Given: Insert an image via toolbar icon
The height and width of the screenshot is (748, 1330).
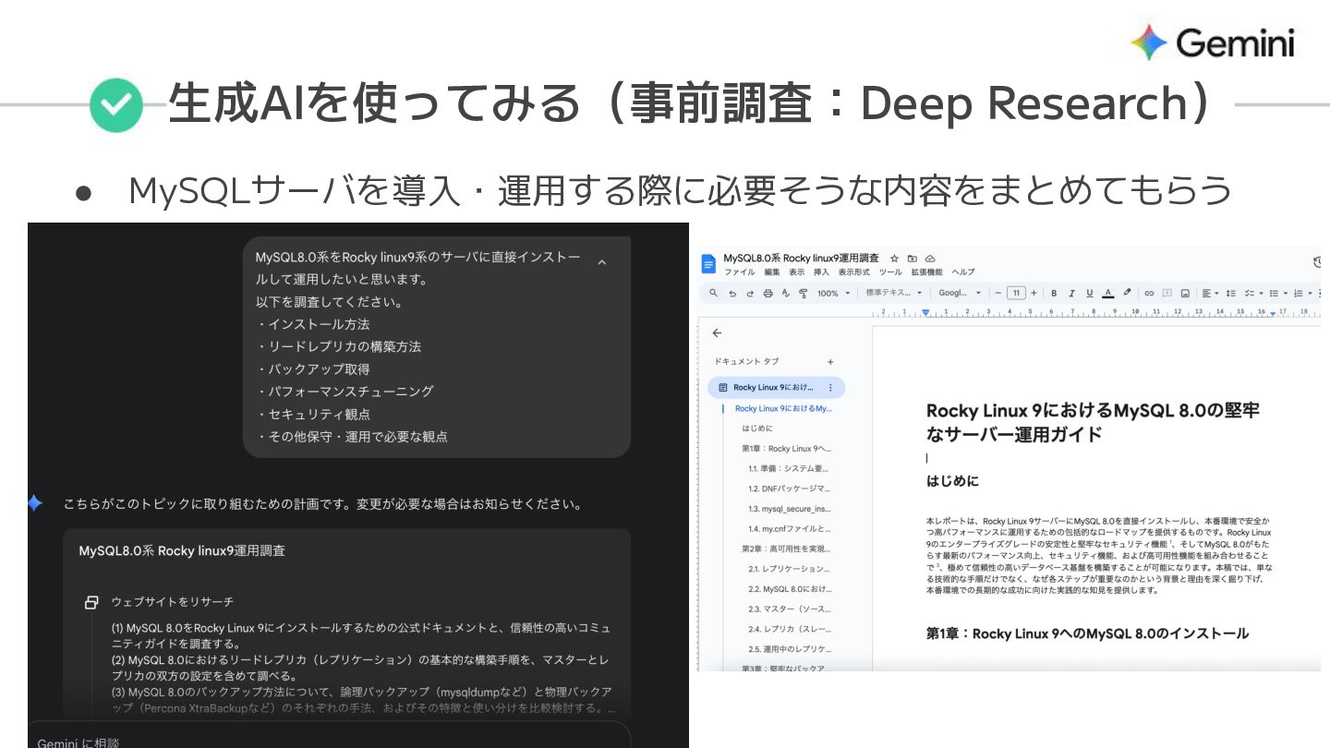Looking at the screenshot, I should point(1185,293).
